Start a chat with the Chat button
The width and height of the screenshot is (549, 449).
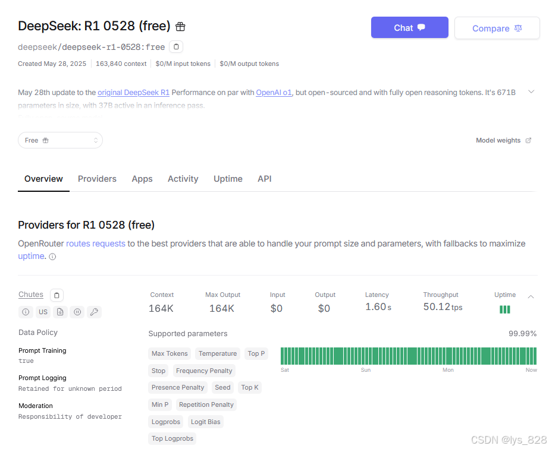(409, 28)
